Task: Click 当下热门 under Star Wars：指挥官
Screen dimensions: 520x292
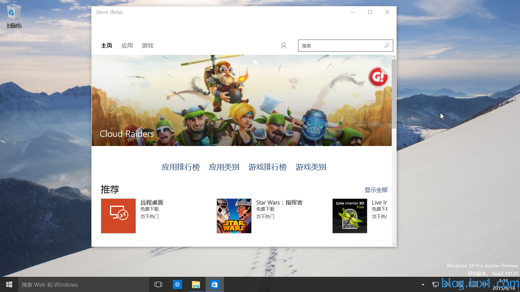Action: pyautogui.click(x=265, y=216)
